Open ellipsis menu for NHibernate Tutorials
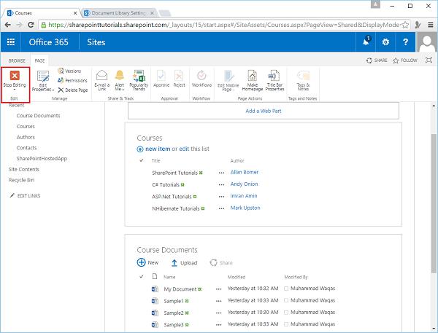 [x=221, y=208]
